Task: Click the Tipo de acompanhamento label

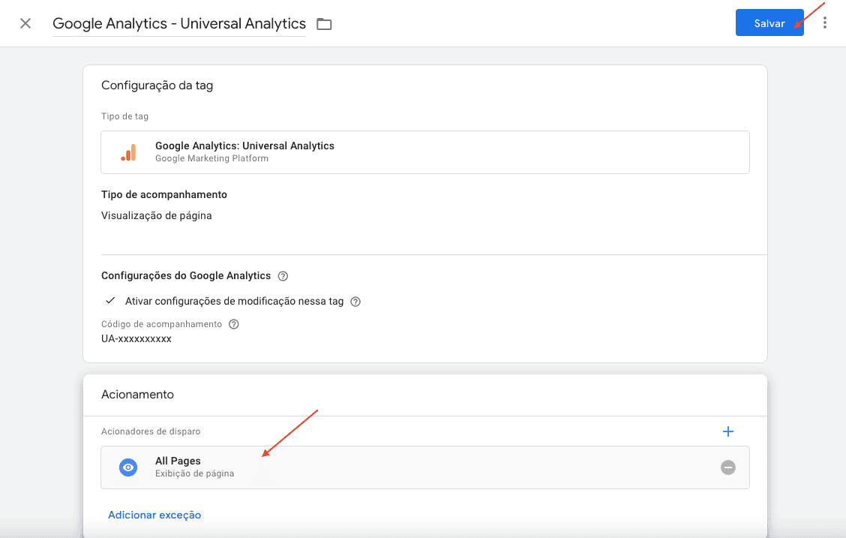Action: [164, 195]
